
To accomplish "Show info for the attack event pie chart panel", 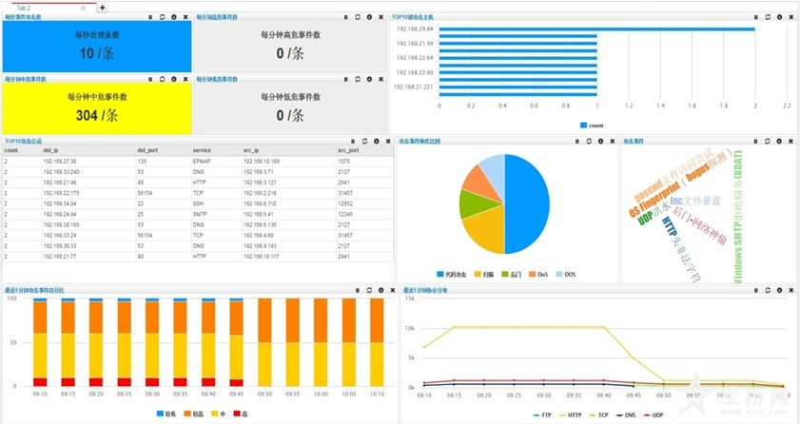I will point(599,141).
